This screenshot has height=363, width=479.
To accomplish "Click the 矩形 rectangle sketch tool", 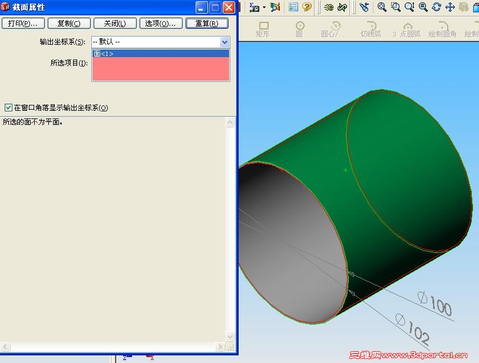I will coord(263,29).
